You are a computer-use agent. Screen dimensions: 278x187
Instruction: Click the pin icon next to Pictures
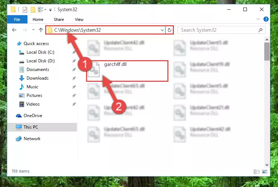[x=74, y=95]
